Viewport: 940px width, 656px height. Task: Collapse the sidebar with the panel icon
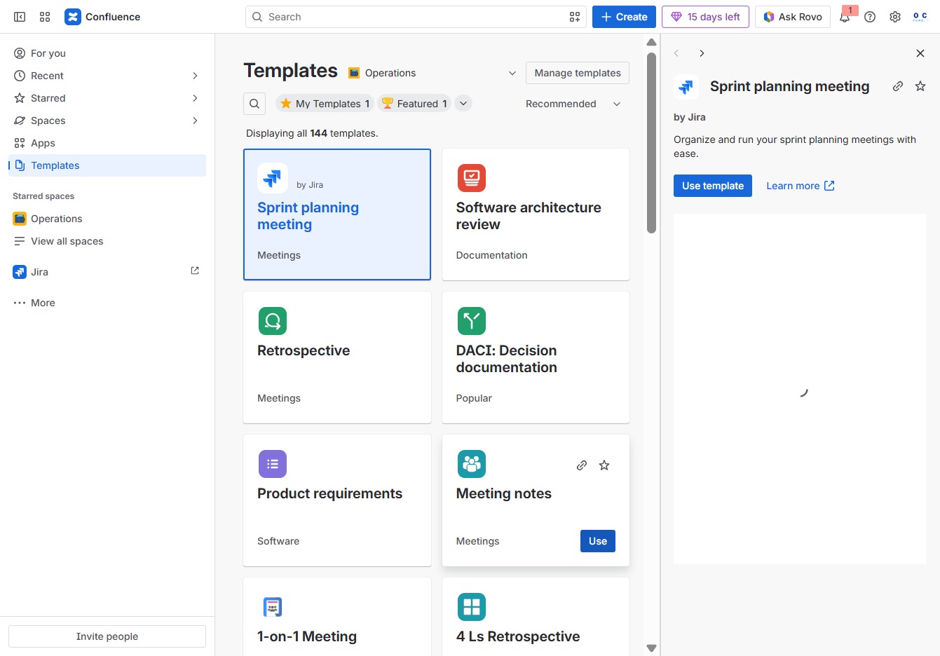coord(20,17)
